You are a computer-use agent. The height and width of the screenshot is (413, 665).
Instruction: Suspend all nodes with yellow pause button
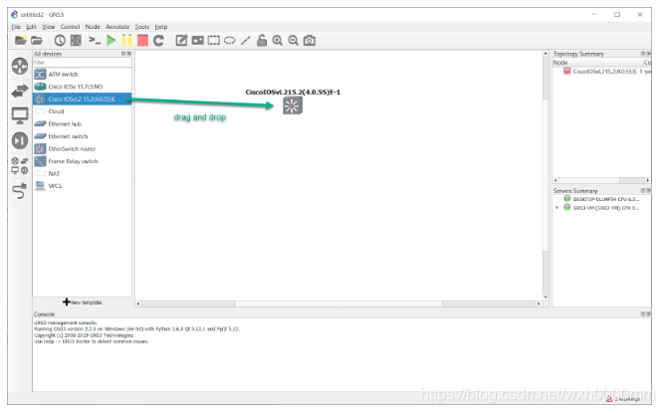pos(126,40)
